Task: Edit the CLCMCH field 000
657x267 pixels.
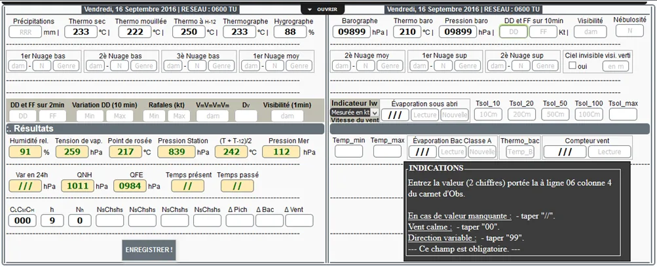Action: [x=22, y=221]
